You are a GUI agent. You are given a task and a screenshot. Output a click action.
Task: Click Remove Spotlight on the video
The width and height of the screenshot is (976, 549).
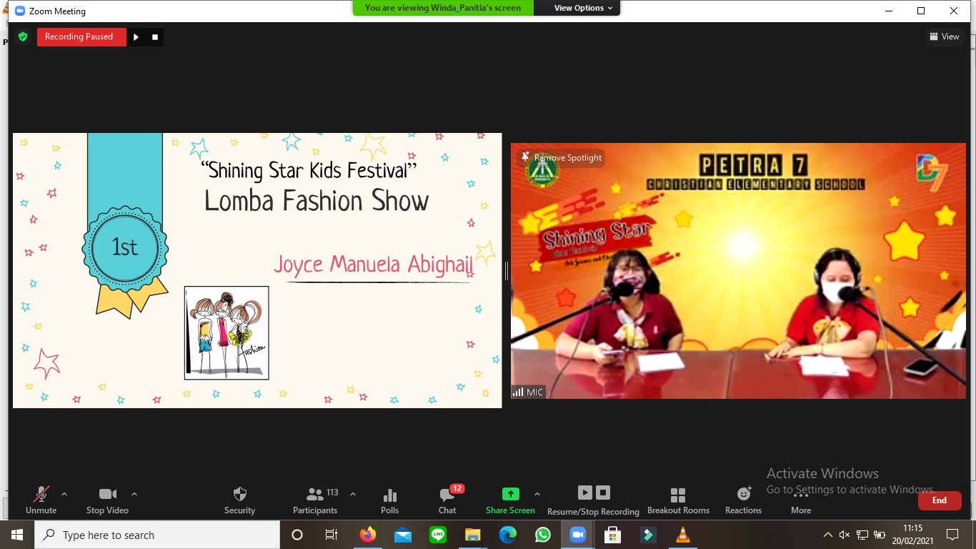[x=562, y=158]
